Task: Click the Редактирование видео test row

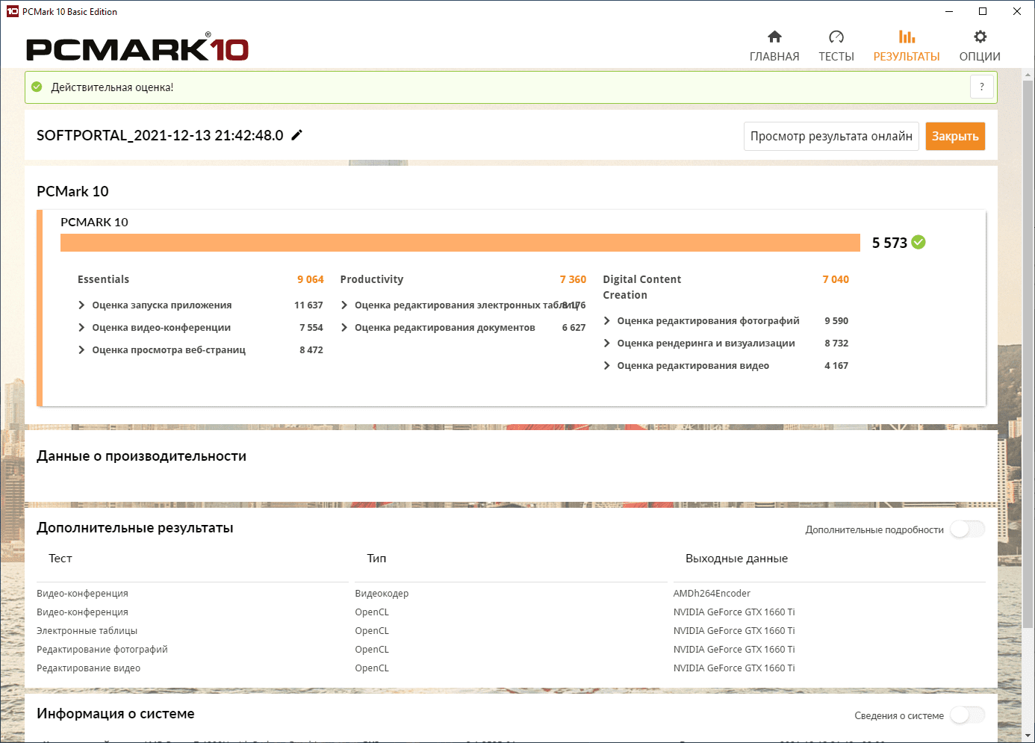Action: click(88, 668)
